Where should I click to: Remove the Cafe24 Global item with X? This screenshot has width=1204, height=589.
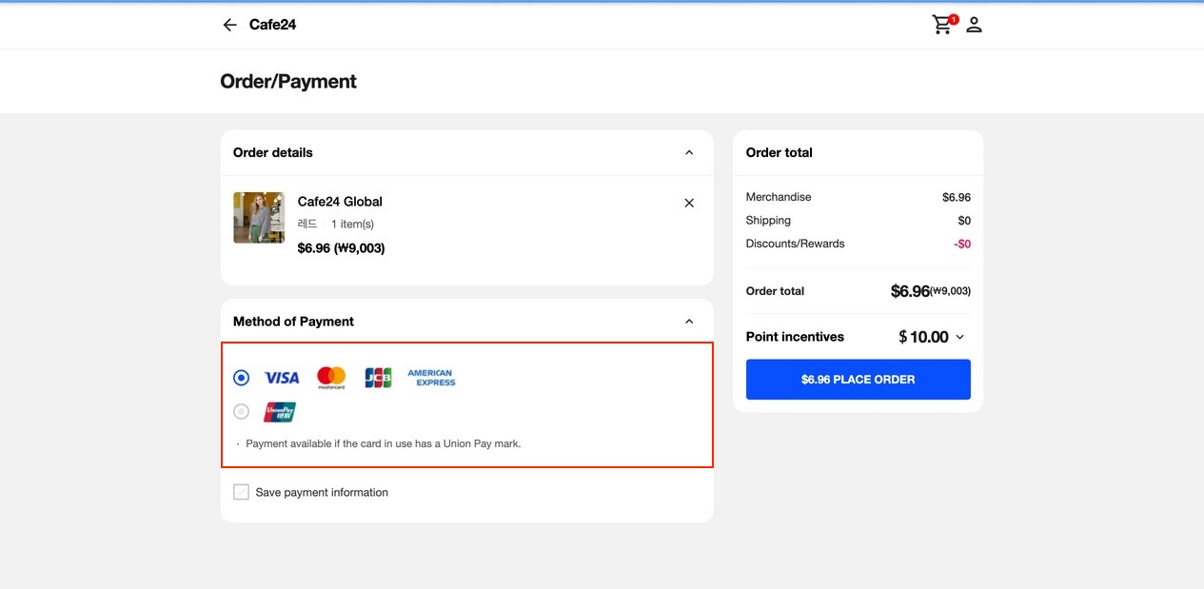[x=689, y=203]
